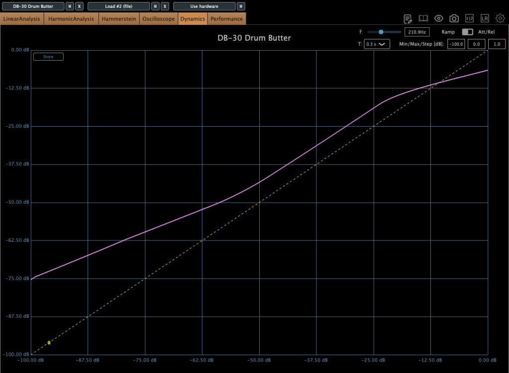Toggle the eye visibility icon
Screen dimensions: 509x373
click(438, 18)
